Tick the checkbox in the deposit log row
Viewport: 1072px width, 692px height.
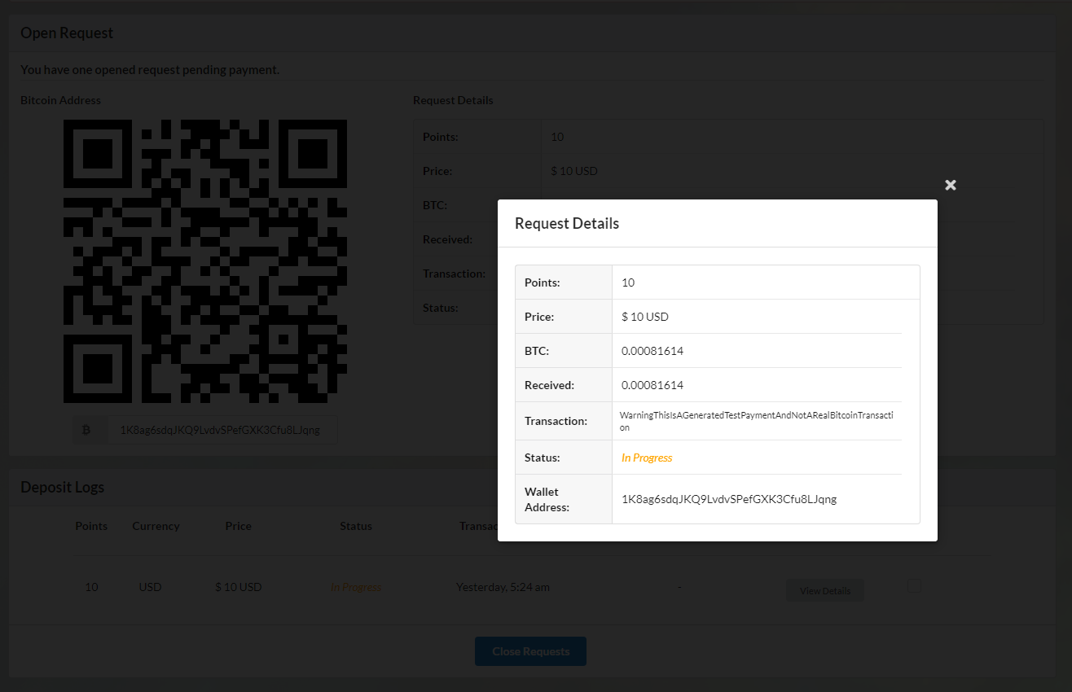pos(914,585)
